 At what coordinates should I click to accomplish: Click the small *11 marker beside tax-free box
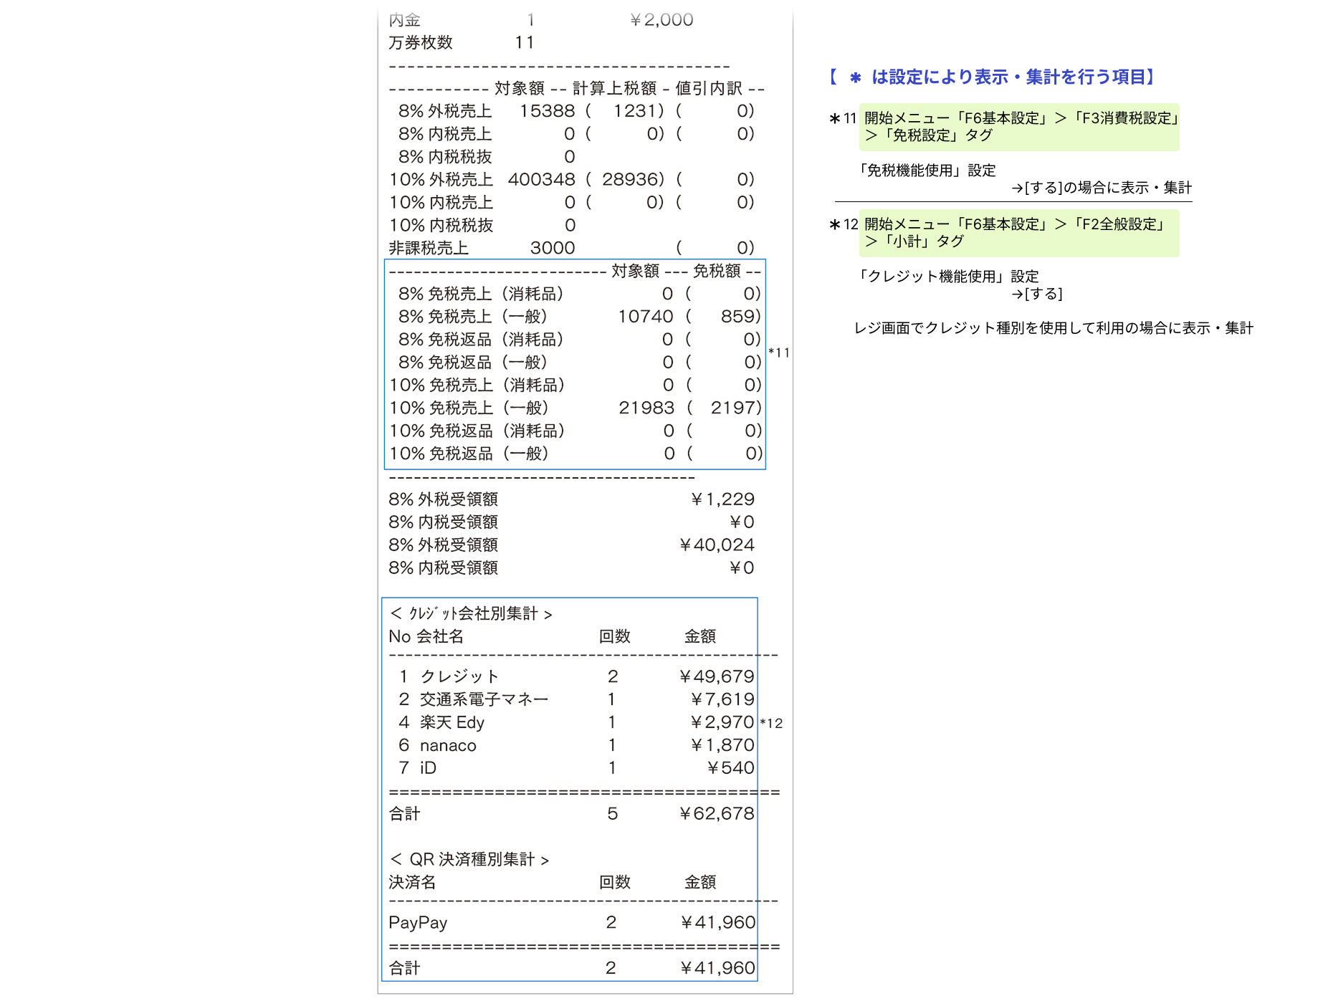778,353
